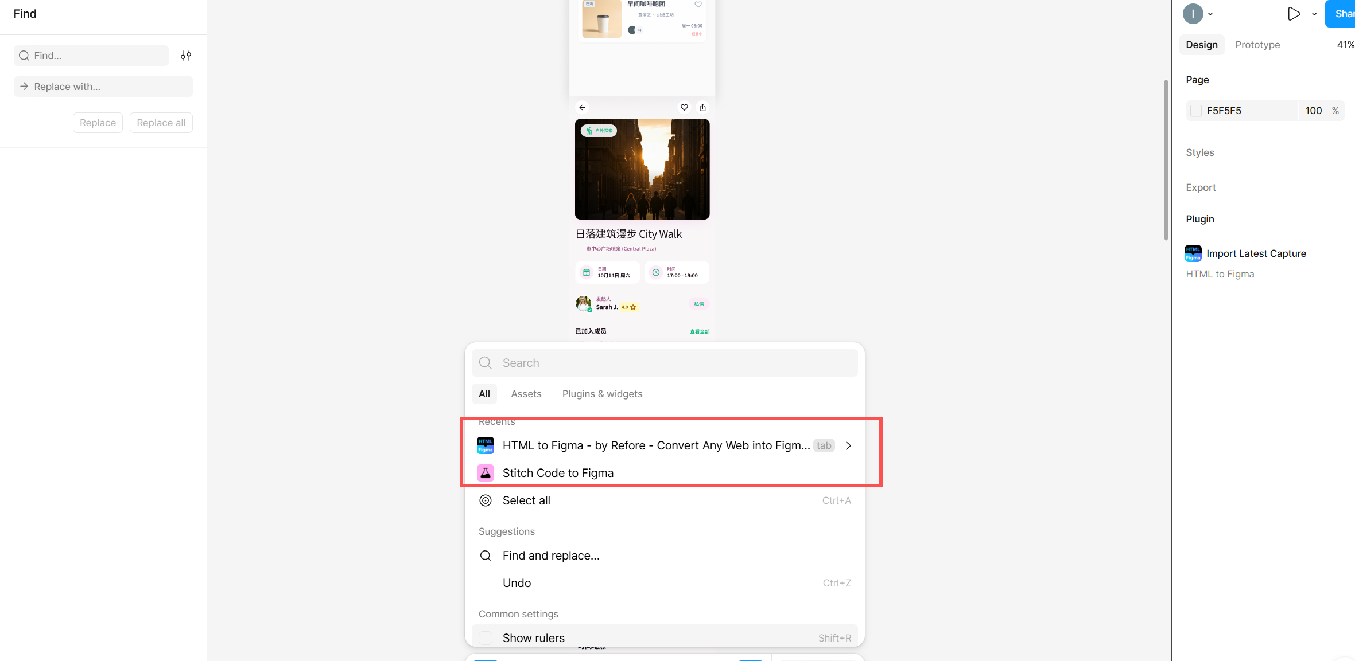Click the Present play icon

click(1294, 14)
